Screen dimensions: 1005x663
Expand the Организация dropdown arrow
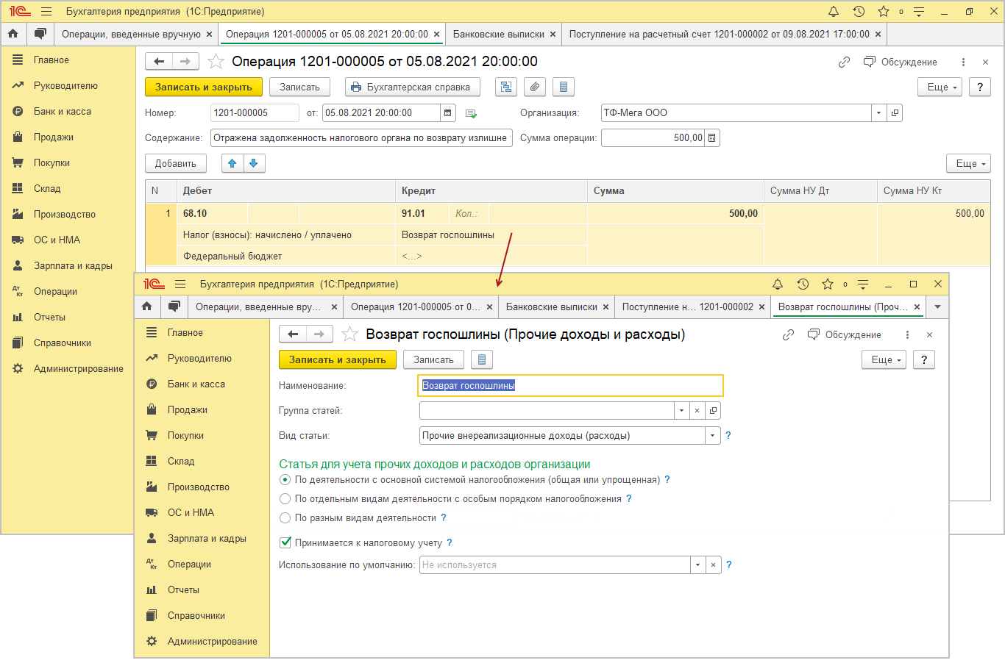tap(878, 113)
